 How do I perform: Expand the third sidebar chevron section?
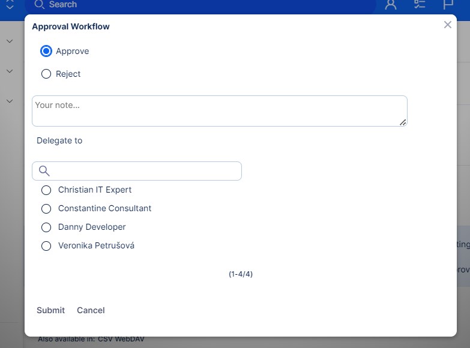pos(10,101)
